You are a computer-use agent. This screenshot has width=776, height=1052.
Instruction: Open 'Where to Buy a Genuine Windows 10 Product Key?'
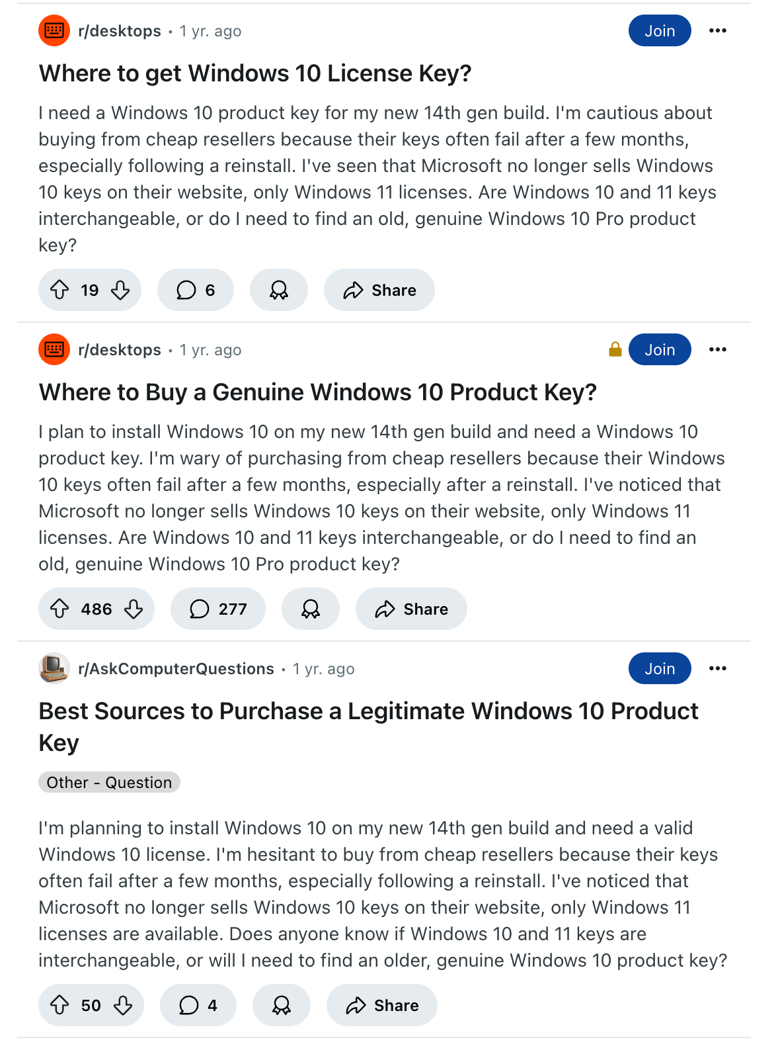click(318, 392)
